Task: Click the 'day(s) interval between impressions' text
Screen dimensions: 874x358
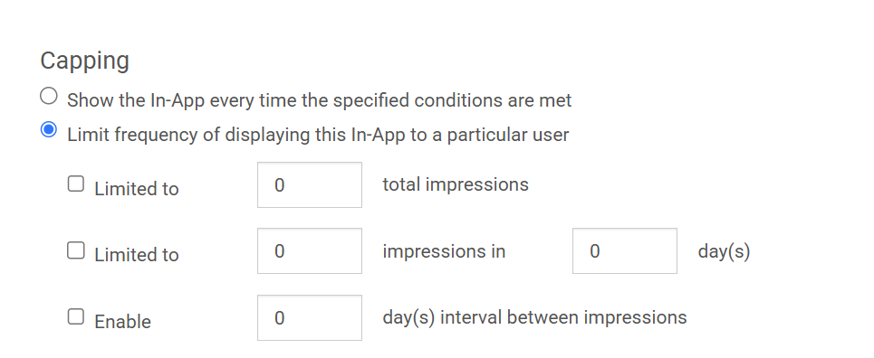Action: point(534,317)
